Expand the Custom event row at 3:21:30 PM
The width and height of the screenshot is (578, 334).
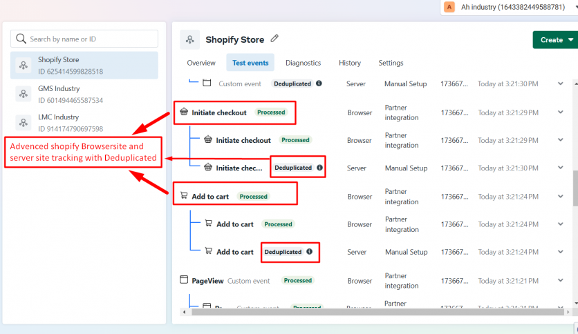(x=560, y=83)
